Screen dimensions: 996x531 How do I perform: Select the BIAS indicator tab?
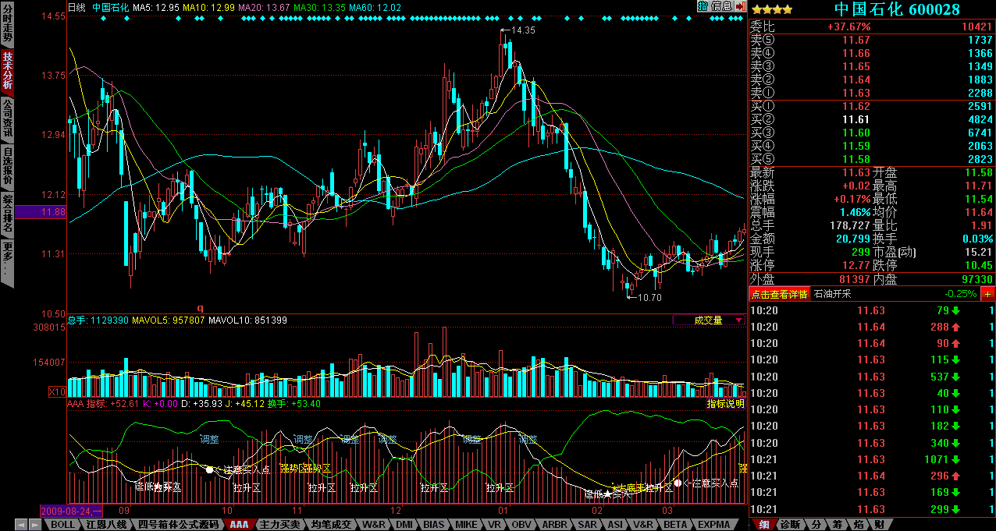coord(435,525)
